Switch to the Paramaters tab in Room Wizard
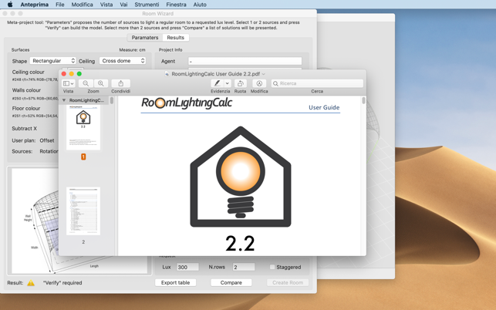The width and height of the screenshot is (496, 310). [x=145, y=37]
